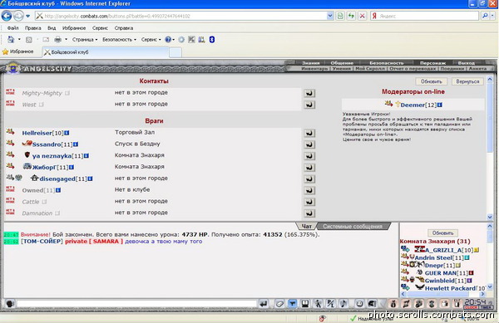This screenshot has height=323, width=499.
Task: Toggle the sound note icon in chat bar
Action: tap(343, 304)
